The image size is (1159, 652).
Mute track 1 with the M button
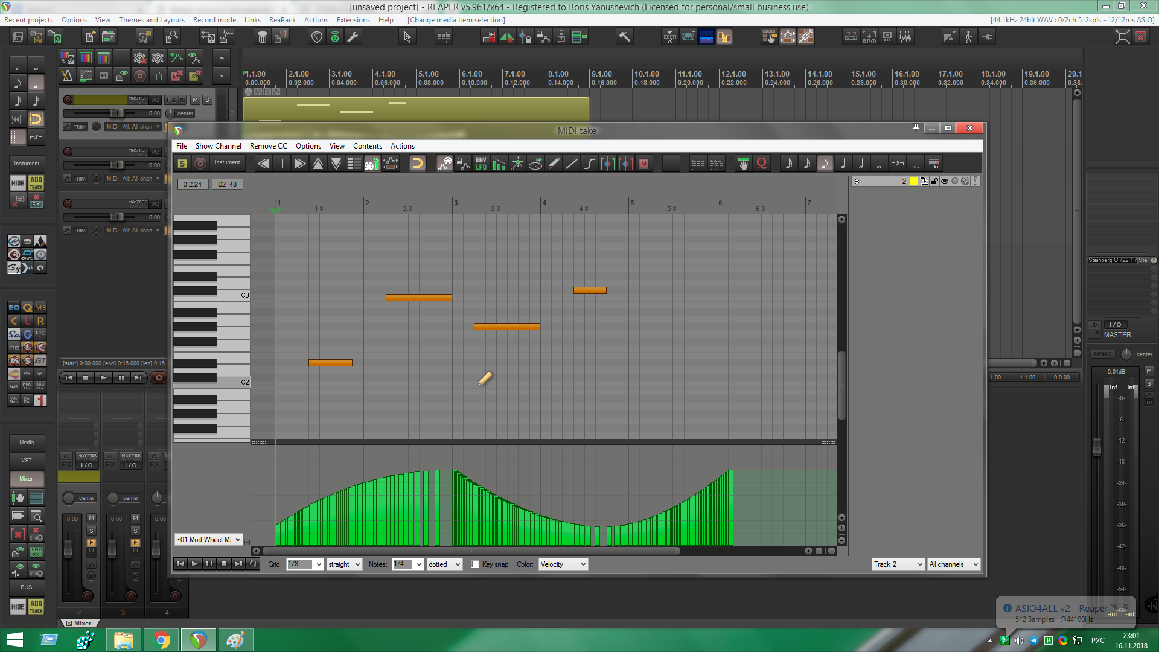tap(195, 100)
